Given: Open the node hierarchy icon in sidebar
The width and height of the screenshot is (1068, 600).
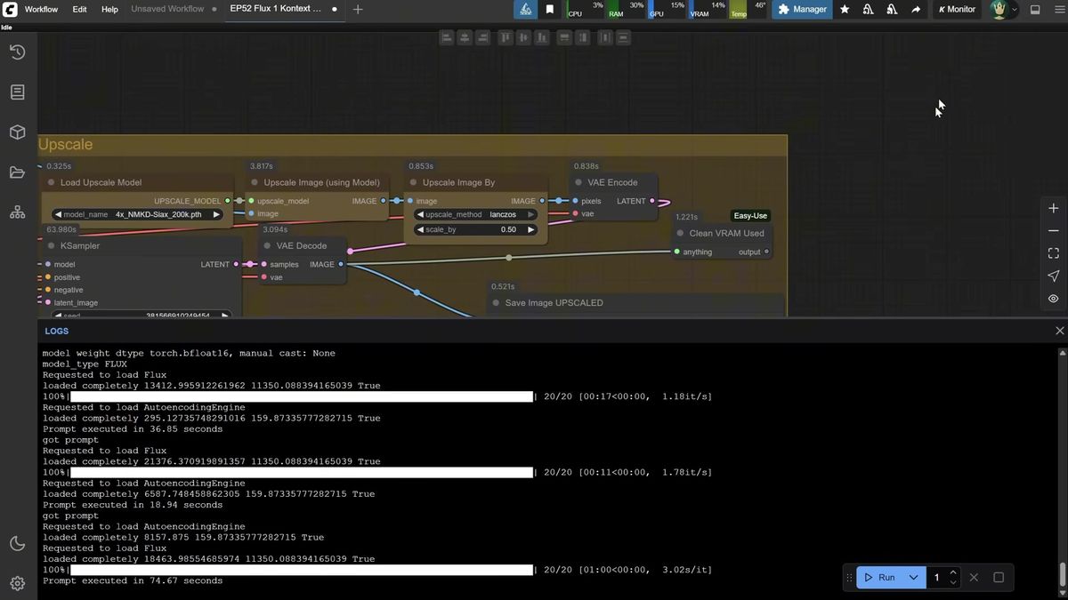Looking at the screenshot, I should point(17,212).
